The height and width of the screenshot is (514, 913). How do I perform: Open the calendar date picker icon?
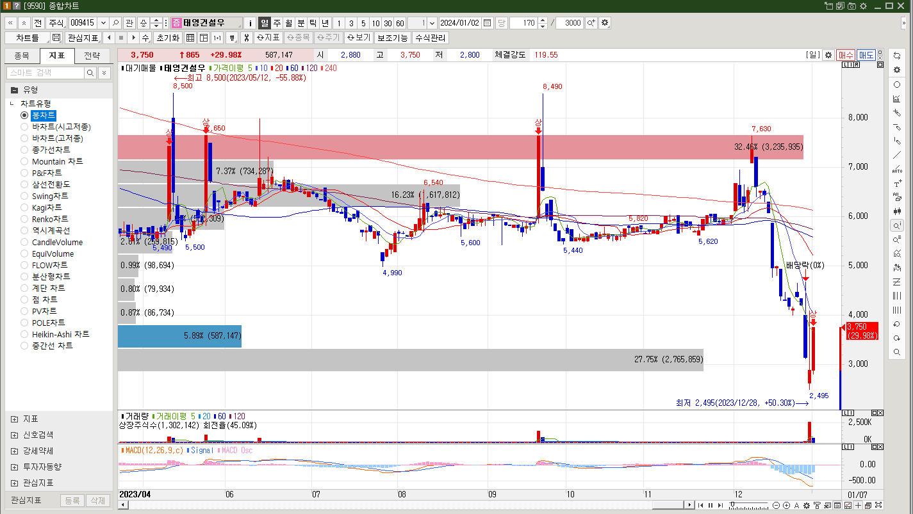tap(488, 22)
